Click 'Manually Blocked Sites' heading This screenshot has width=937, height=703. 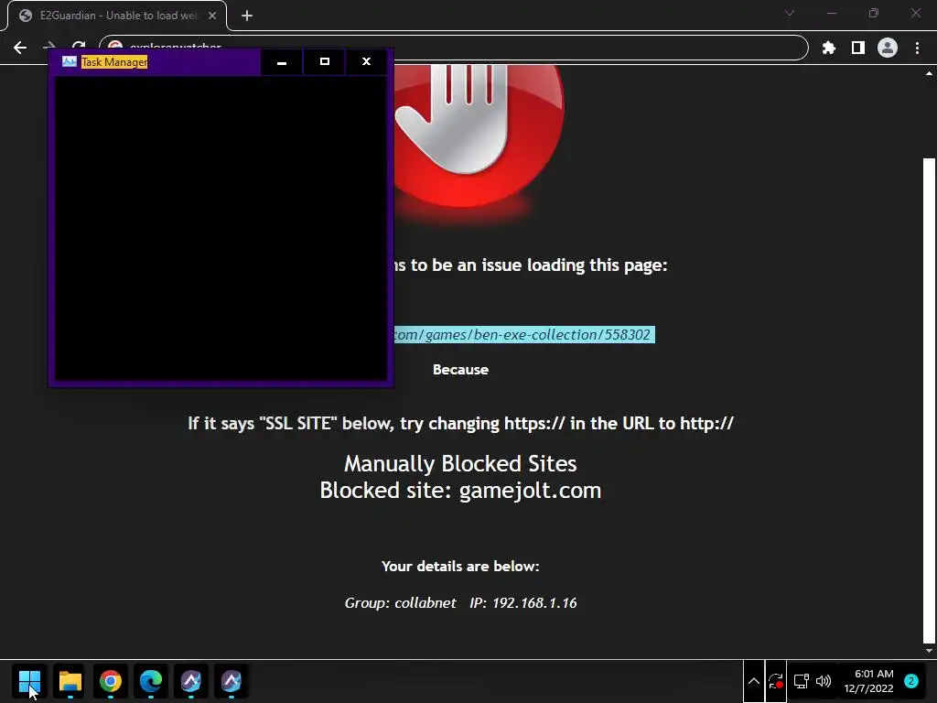460,463
